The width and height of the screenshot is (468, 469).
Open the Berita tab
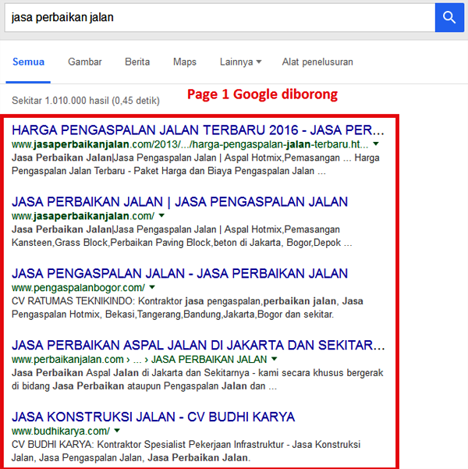[x=137, y=62]
